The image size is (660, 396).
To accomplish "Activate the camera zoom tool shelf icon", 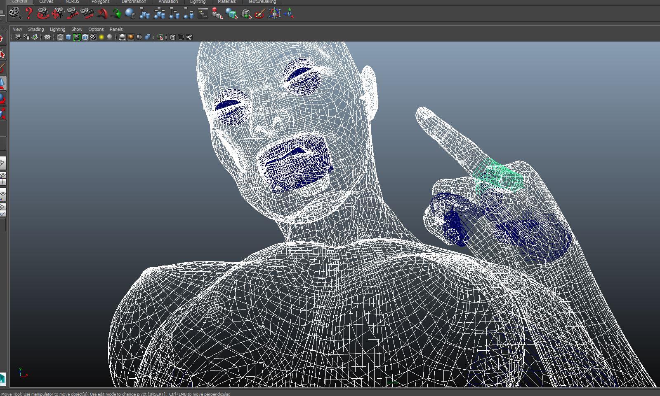I will point(87,14).
